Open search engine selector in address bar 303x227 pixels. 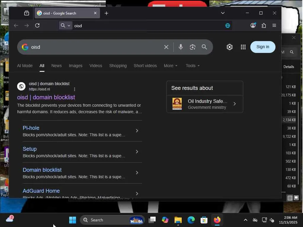point(65,25)
